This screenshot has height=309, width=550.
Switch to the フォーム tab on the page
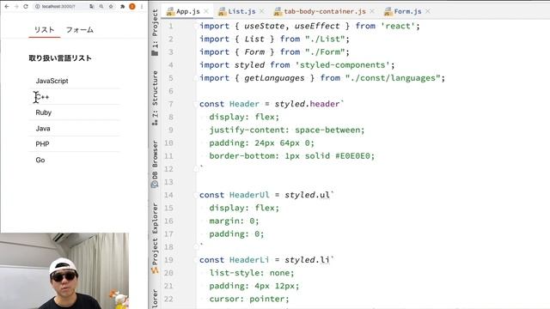point(80,30)
